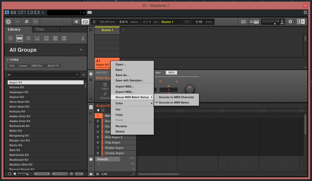Screen dimensions: 312x181
Task: Select Asparagus Kit in results list
Action: click(x=46, y=92)
